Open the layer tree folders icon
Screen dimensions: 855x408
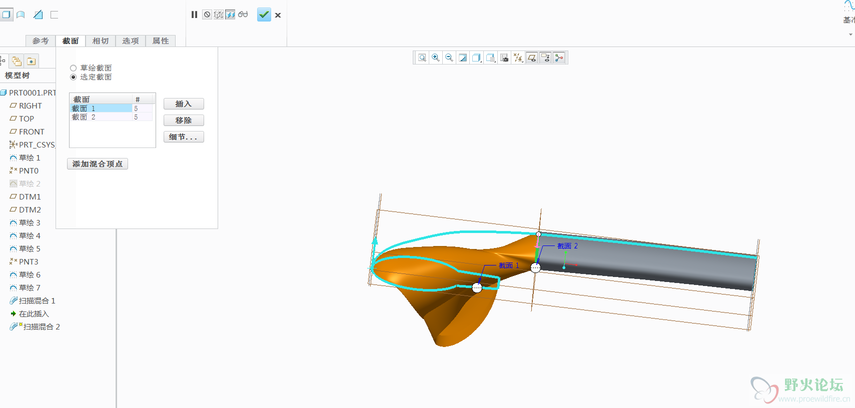coord(17,61)
